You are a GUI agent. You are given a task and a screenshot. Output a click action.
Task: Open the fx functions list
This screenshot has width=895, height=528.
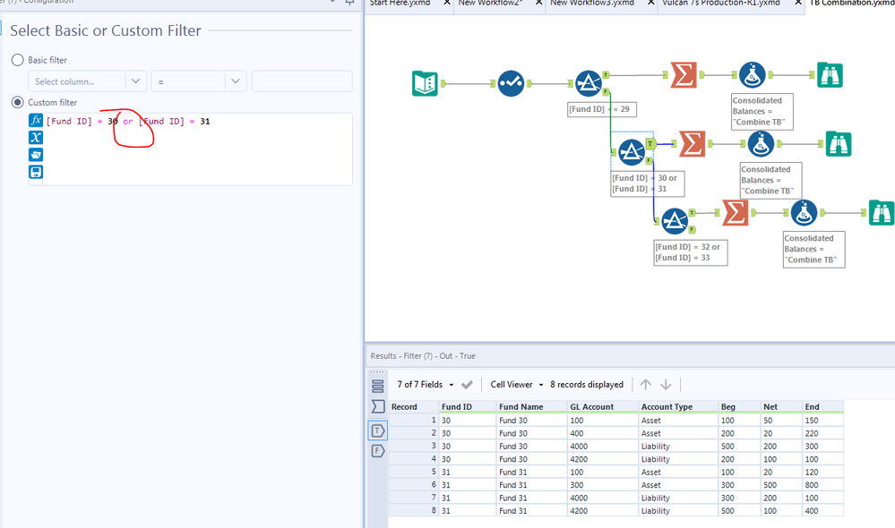(x=36, y=120)
